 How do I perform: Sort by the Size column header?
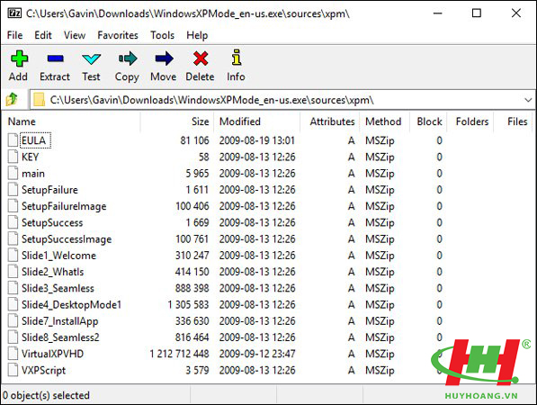click(x=177, y=121)
